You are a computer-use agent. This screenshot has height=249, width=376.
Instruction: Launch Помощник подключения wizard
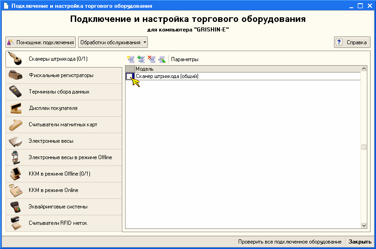[41, 42]
